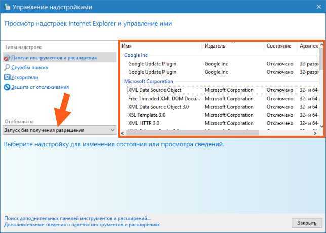Viewport: 326px width, 233px height.
Task: Select Службы поиска add-on type
Action: [x=29, y=68]
